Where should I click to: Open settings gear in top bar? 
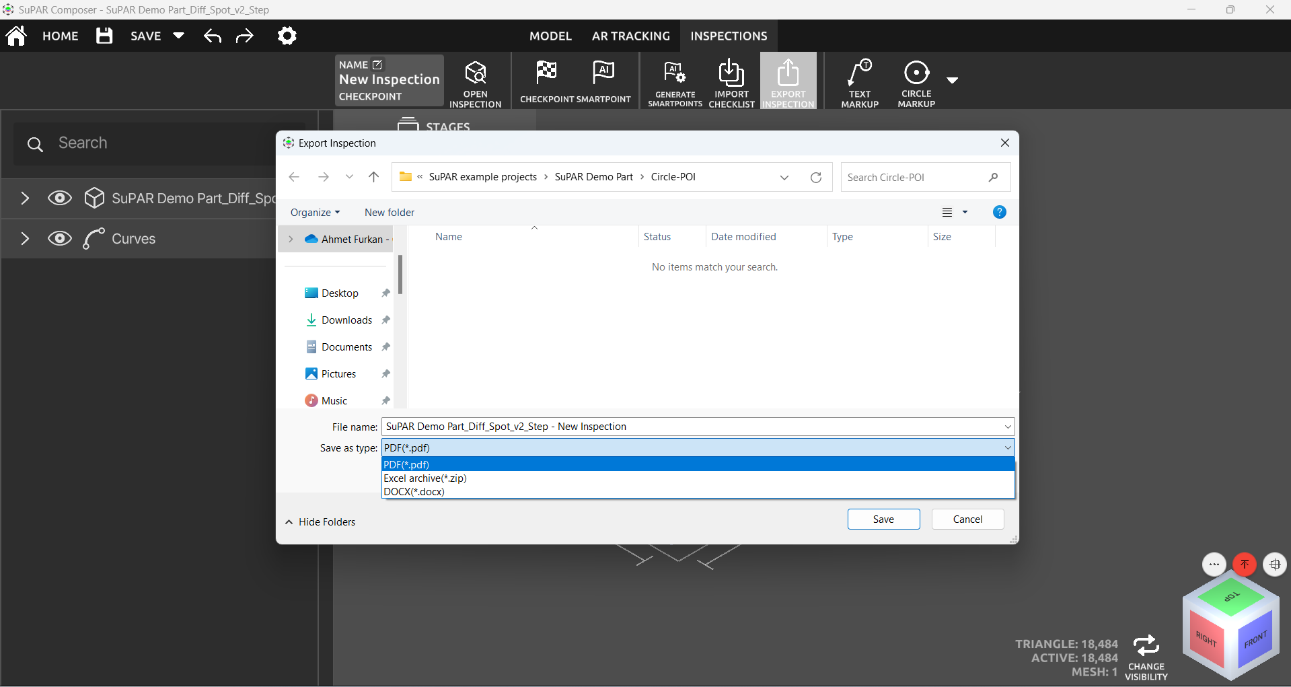coord(287,36)
